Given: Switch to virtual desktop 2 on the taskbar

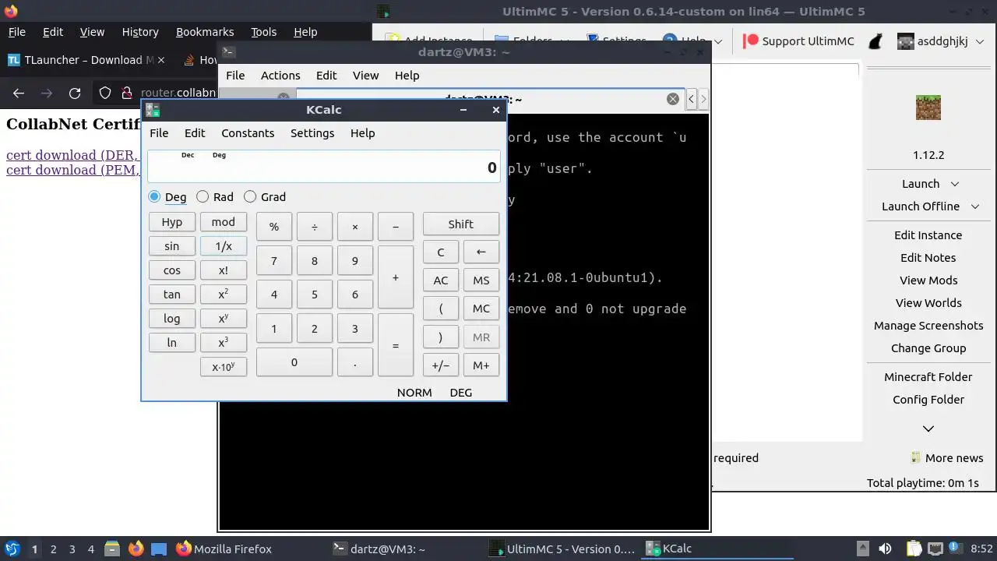Looking at the screenshot, I should tap(54, 549).
